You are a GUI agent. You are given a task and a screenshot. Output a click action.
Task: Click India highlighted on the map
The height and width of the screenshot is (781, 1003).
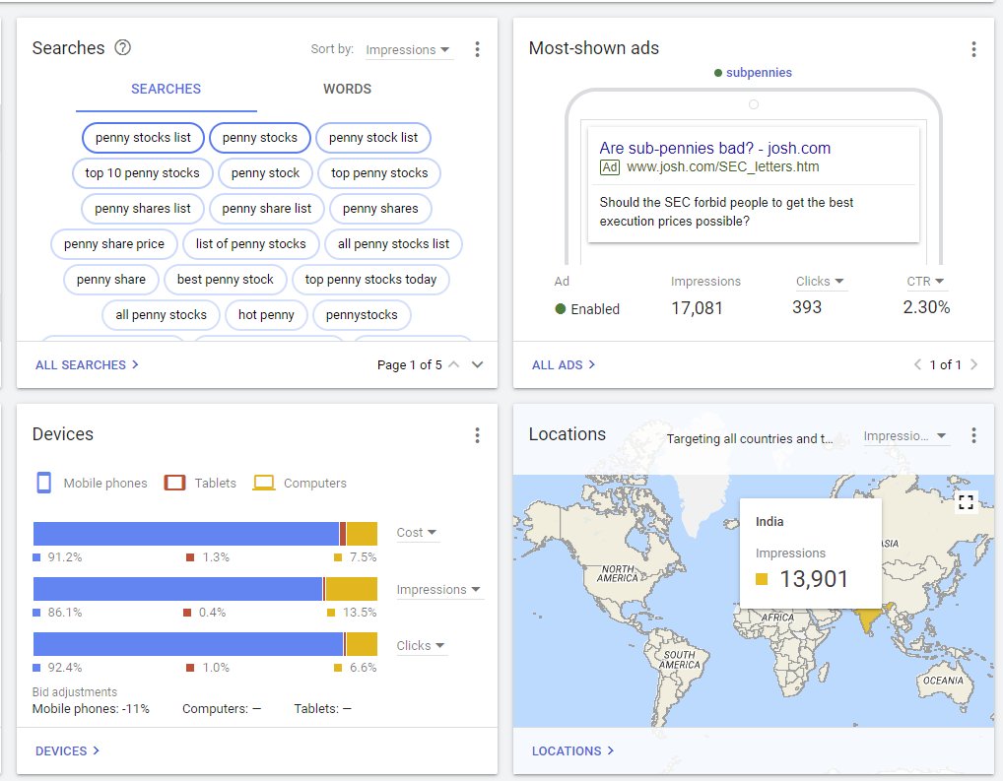point(868,620)
